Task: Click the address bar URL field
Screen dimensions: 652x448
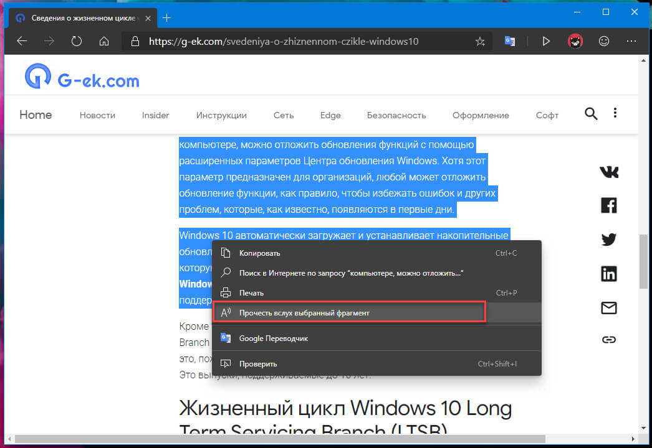Action: point(308,41)
